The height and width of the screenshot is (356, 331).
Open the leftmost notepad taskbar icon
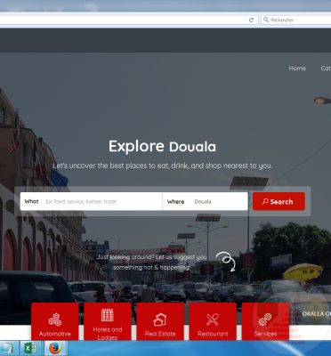[x=7, y=348]
